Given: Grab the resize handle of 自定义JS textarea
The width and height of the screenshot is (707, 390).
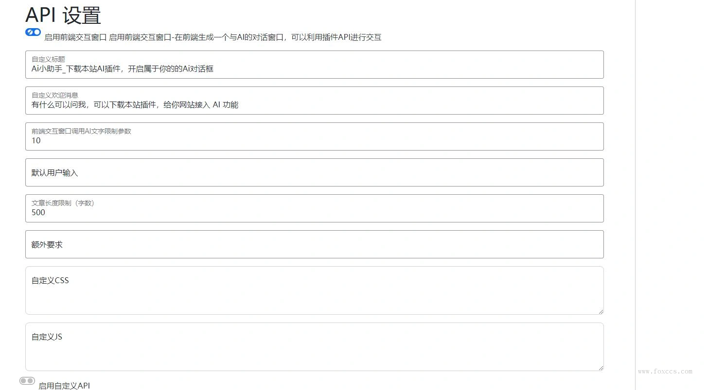Looking at the screenshot, I should pos(601,368).
